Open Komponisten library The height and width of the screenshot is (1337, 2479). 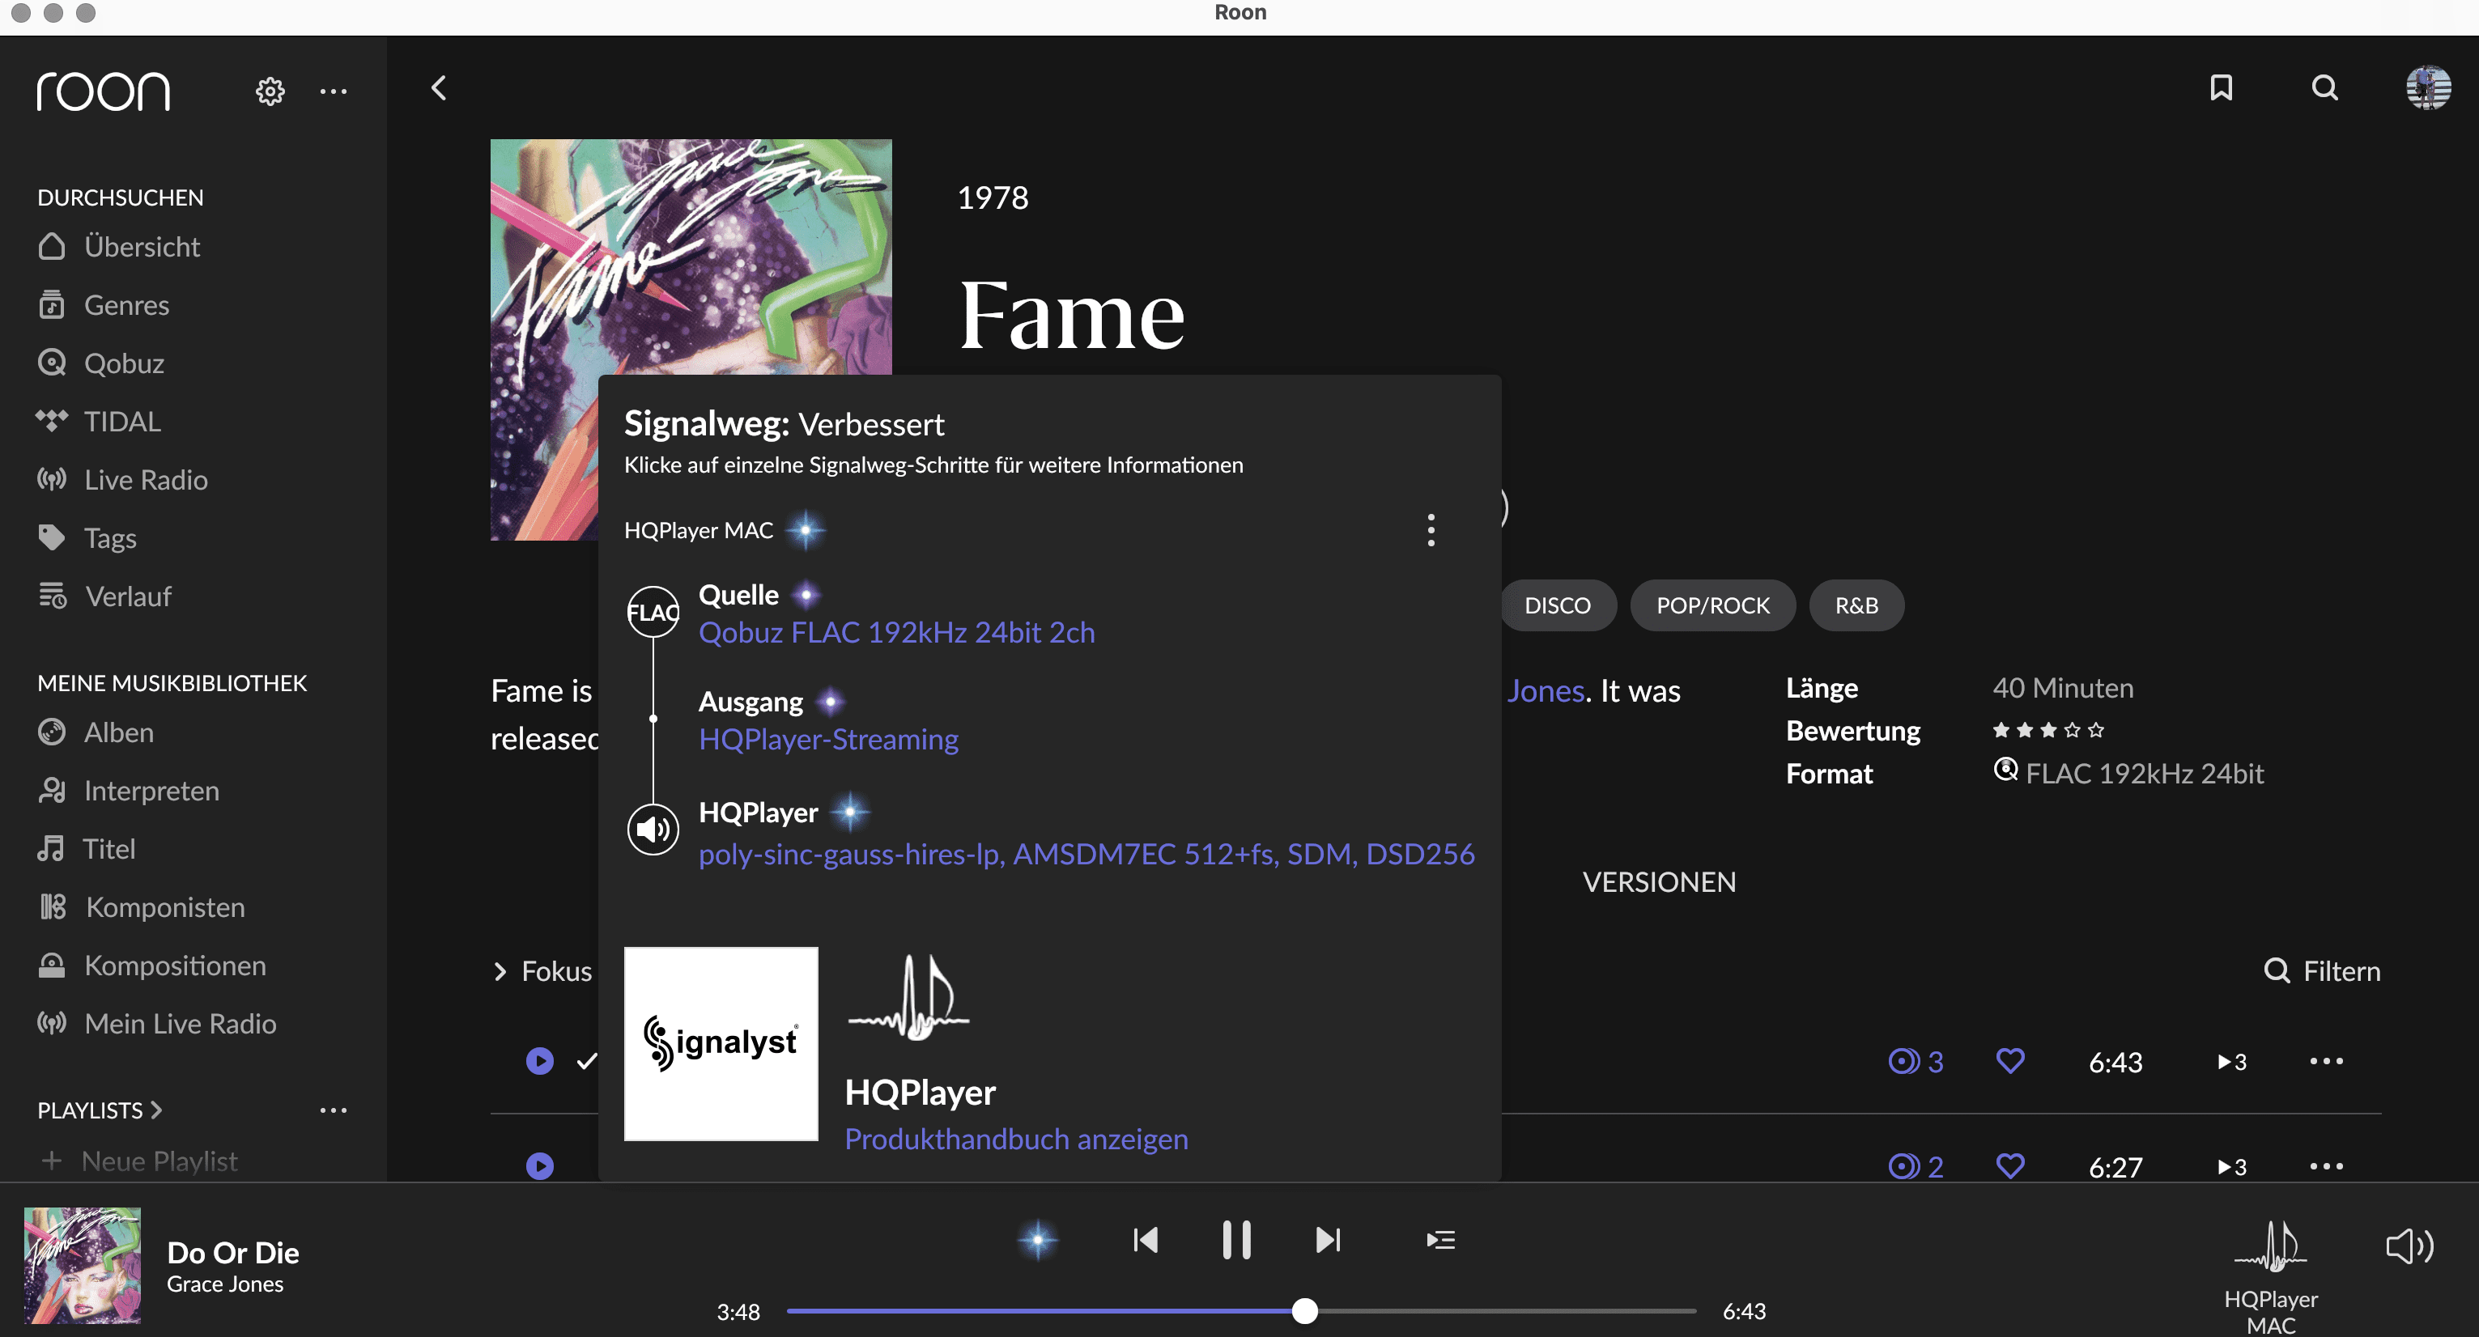point(141,907)
